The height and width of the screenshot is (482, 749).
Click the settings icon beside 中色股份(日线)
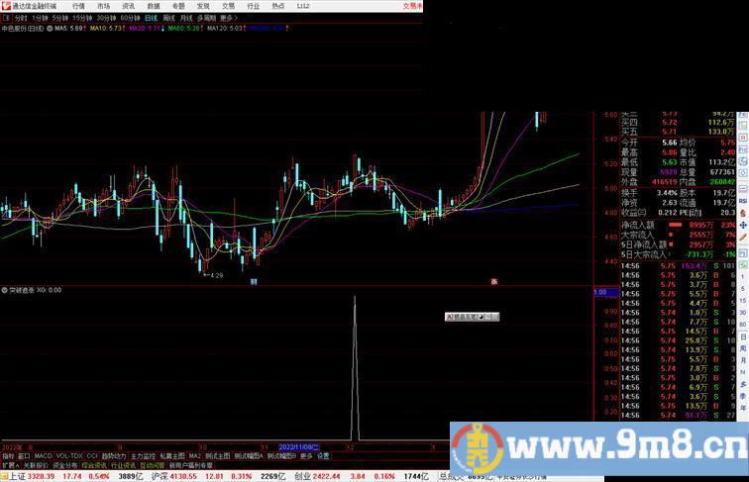[51, 29]
